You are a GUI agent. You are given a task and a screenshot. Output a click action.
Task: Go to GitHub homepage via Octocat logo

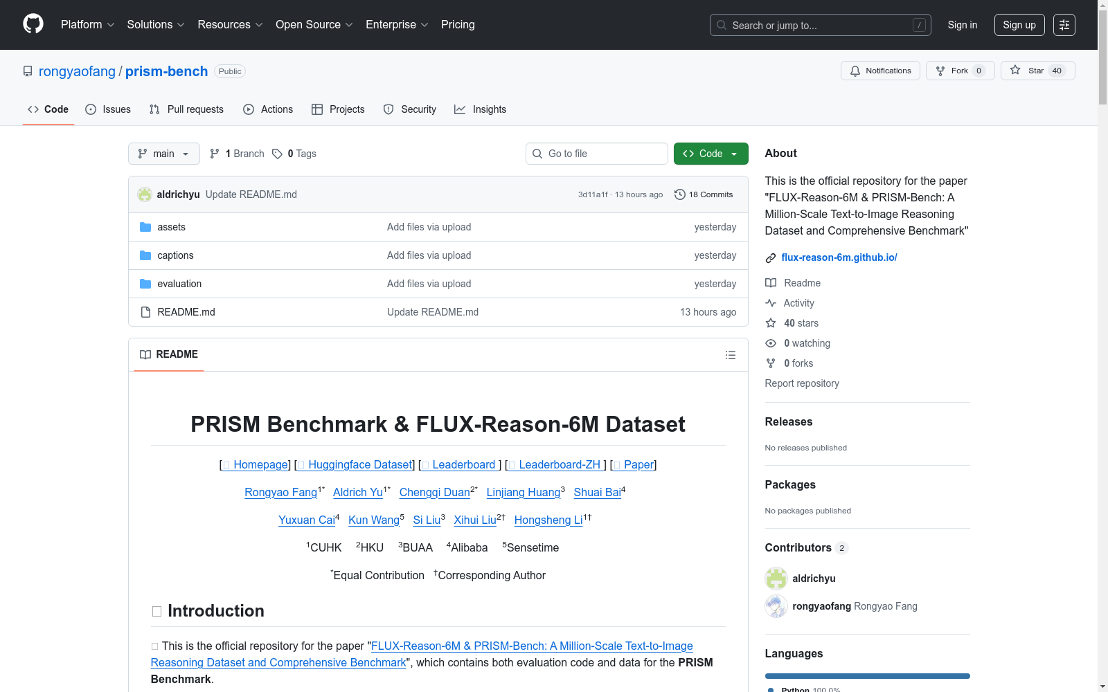(x=33, y=24)
